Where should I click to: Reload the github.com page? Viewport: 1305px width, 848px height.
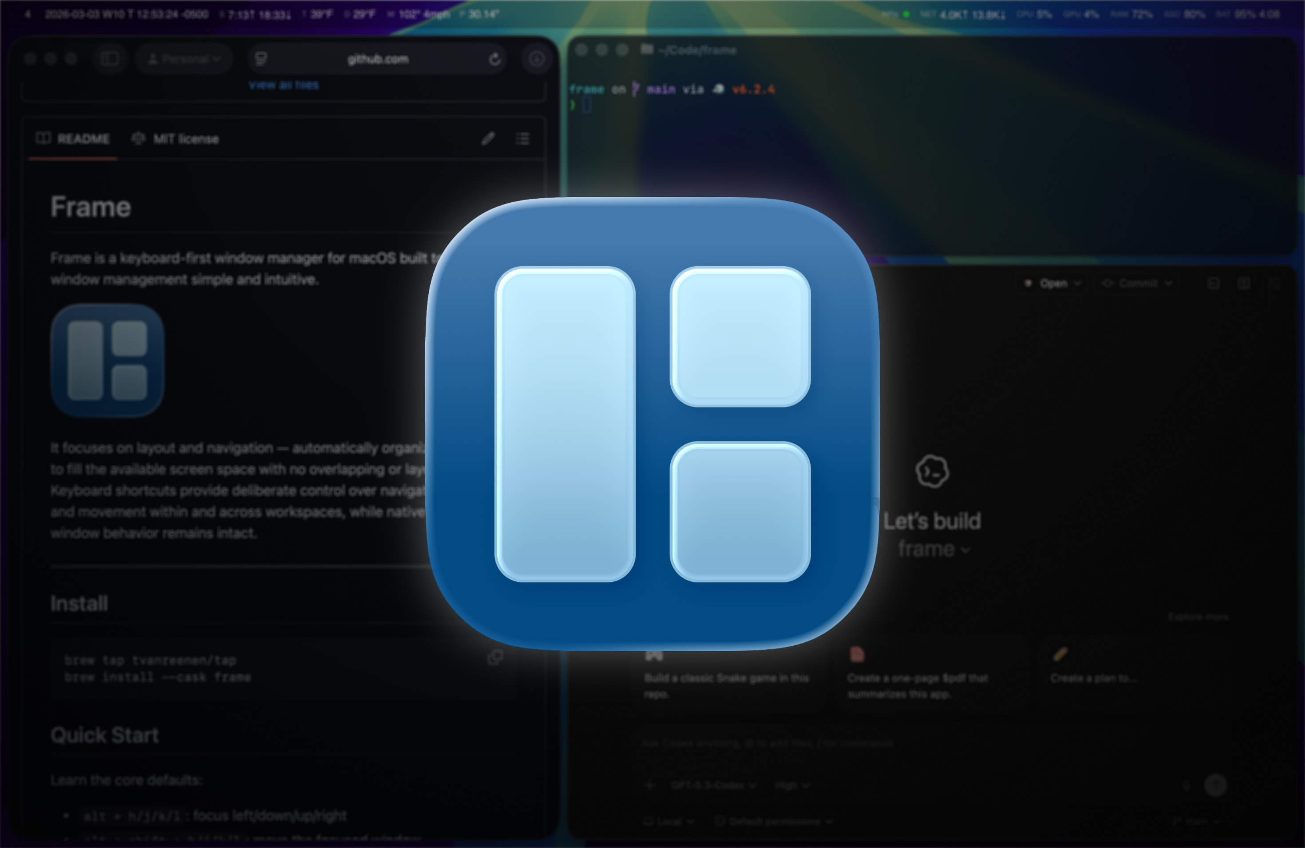[494, 59]
